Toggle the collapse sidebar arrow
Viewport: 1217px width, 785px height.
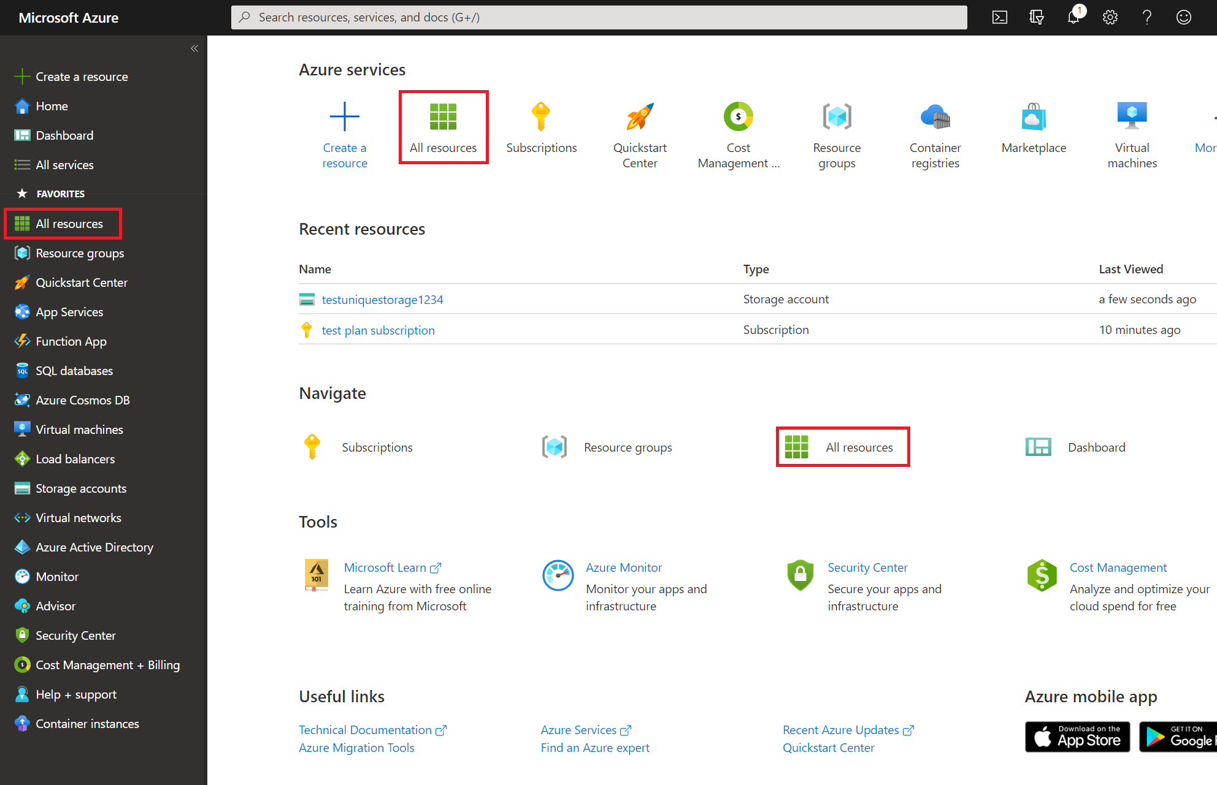(194, 49)
